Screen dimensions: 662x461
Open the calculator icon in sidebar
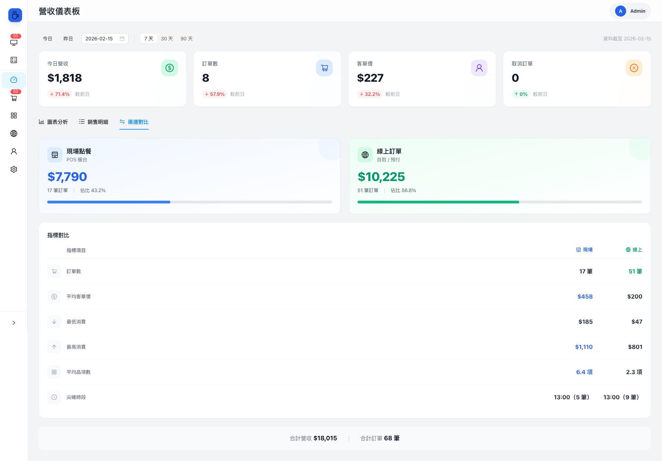[x=14, y=60]
